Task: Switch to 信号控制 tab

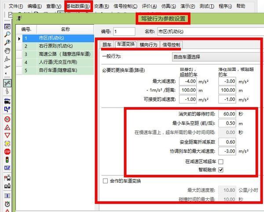Action: point(171,45)
